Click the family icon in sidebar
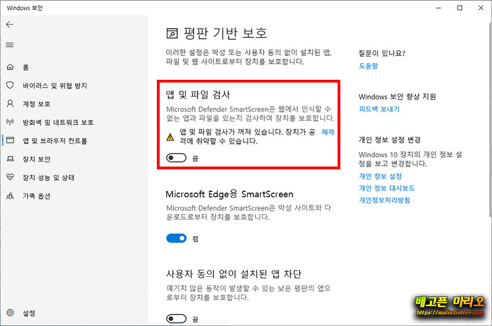492x326 pixels. pos(10,196)
